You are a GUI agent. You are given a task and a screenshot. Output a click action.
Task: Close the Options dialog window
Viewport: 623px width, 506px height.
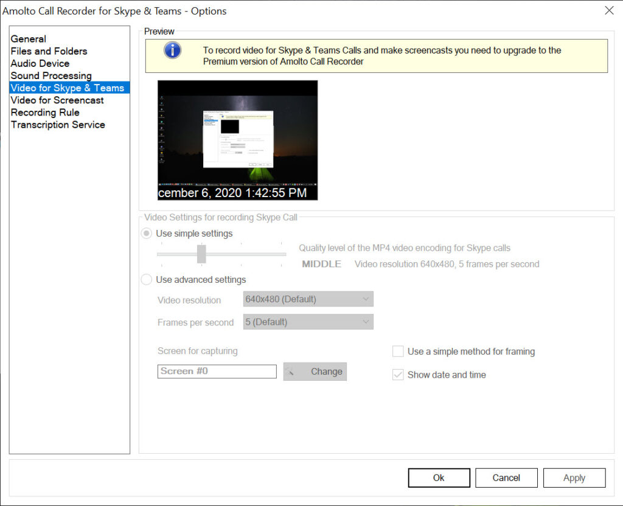pos(609,10)
